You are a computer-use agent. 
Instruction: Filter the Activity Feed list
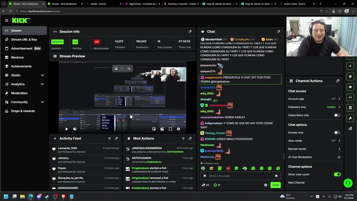(109, 138)
